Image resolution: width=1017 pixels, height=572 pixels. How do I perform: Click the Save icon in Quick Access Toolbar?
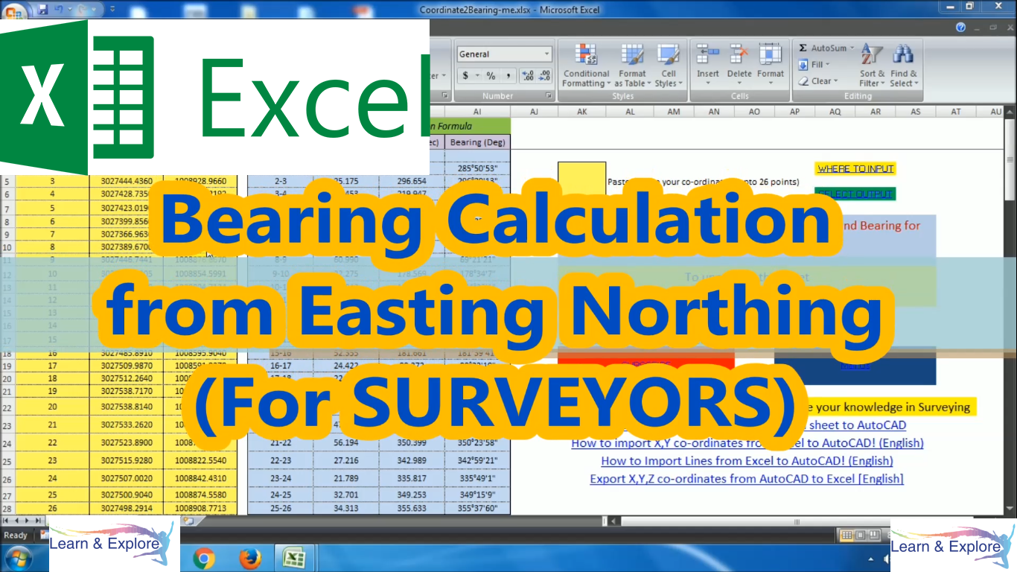click(x=42, y=9)
